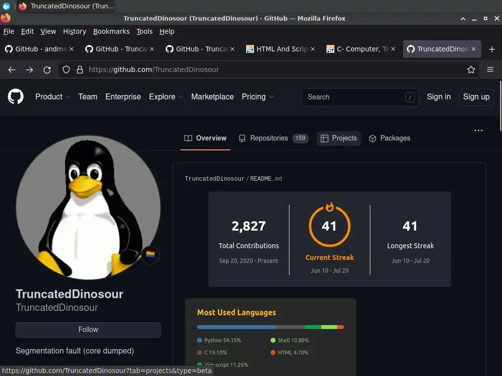Open README.md link in profile readme

click(266, 179)
